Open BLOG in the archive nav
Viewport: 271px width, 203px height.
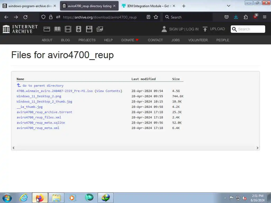coord(66,40)
